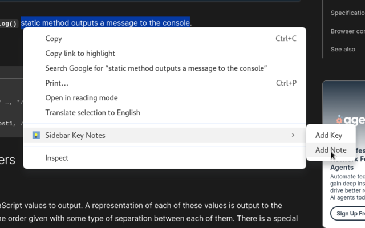Click Inspect in the context menu
Screen dimensions: 365x228
tap(57, 158)
